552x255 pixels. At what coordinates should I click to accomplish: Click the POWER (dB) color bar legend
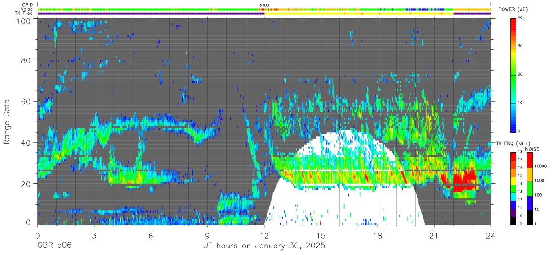513,74
